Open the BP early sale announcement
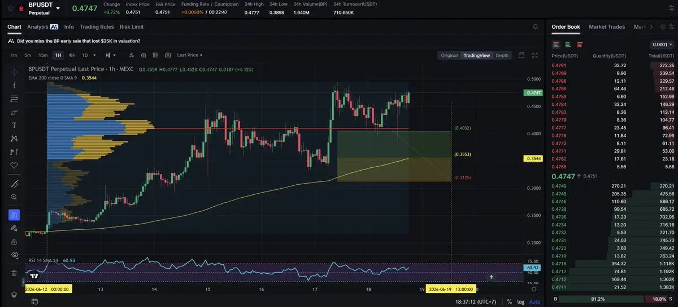 (x=79, y=41)
